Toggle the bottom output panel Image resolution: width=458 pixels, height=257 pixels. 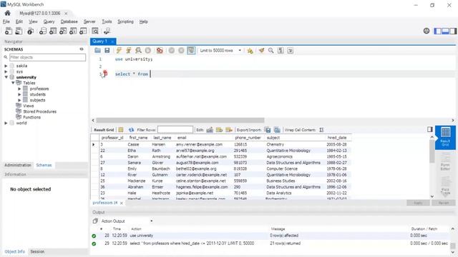tap(445, 31)
